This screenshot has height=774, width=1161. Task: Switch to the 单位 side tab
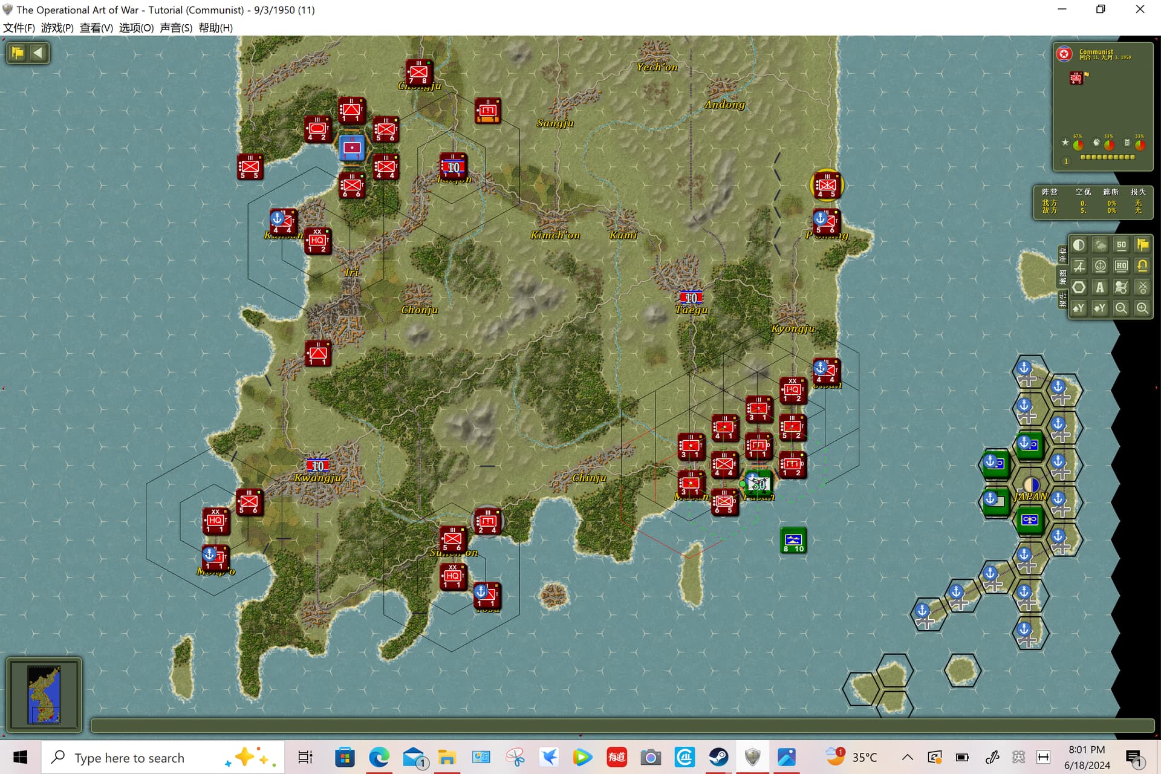point(1062,255)
